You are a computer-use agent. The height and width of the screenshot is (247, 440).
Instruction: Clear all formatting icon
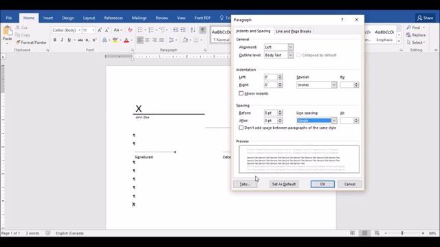point(130,30)
